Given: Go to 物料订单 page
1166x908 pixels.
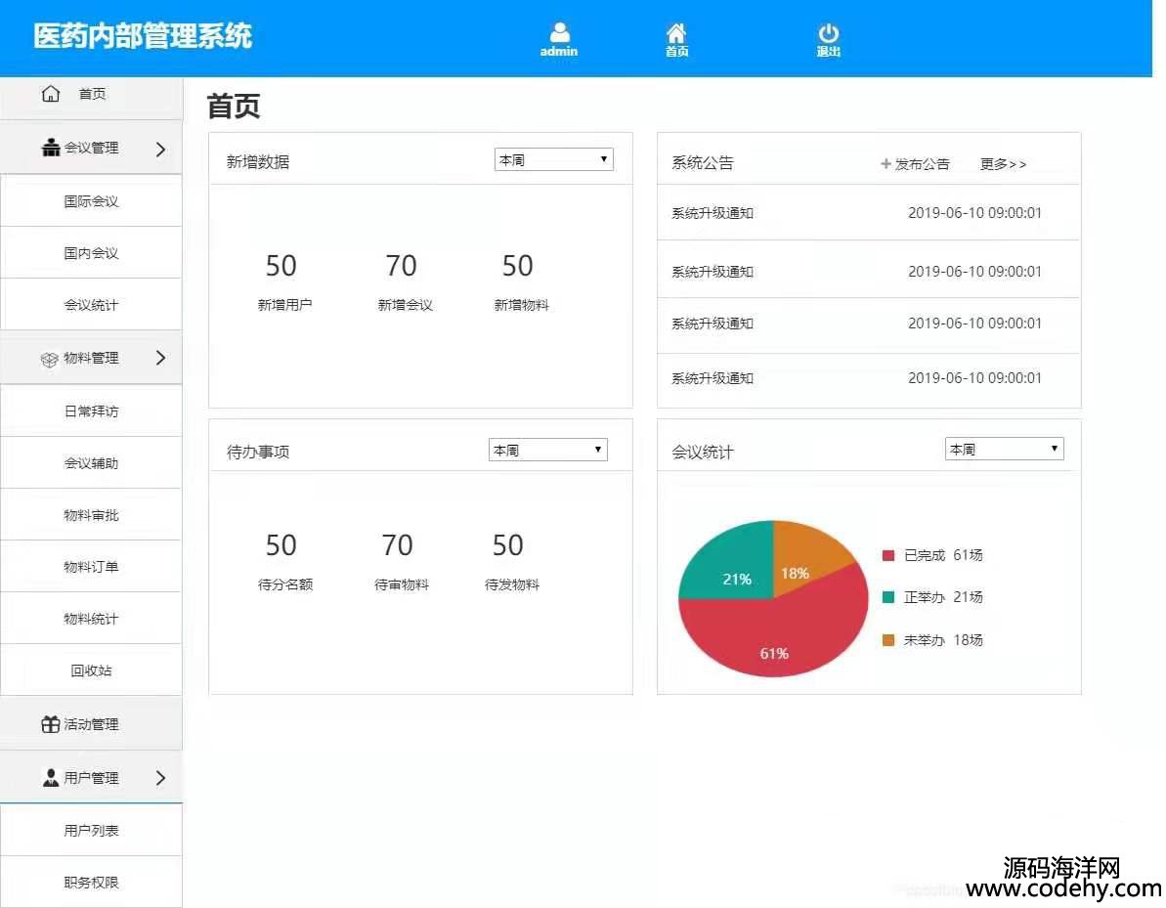Looking at the screenshot, I should [91, 567].
